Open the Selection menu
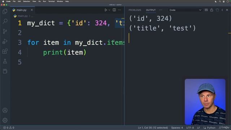Screen dimensions: 231x130 (26, 1)
